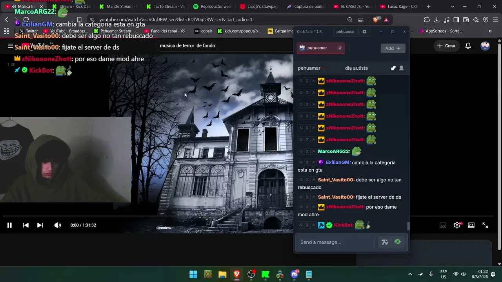Toggle subtitles in the YouTube player
This screenshot has width=502, height=282.
(x=443, y=225)
